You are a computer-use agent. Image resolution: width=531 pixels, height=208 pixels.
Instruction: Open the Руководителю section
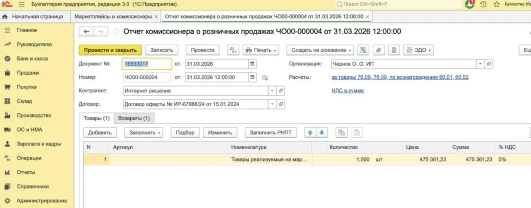tap(34, 44)
